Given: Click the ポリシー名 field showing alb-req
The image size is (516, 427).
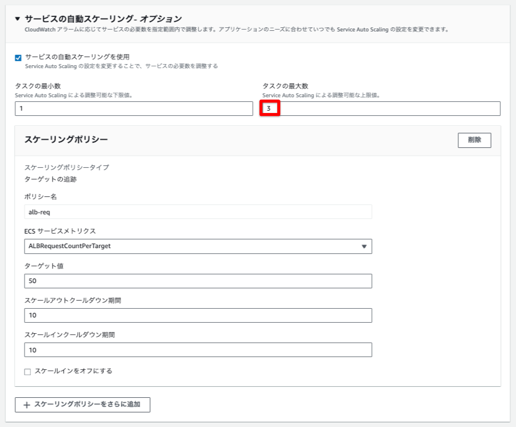Looking at the screenshot, I should pyautogui.click(x=198, y=212).
